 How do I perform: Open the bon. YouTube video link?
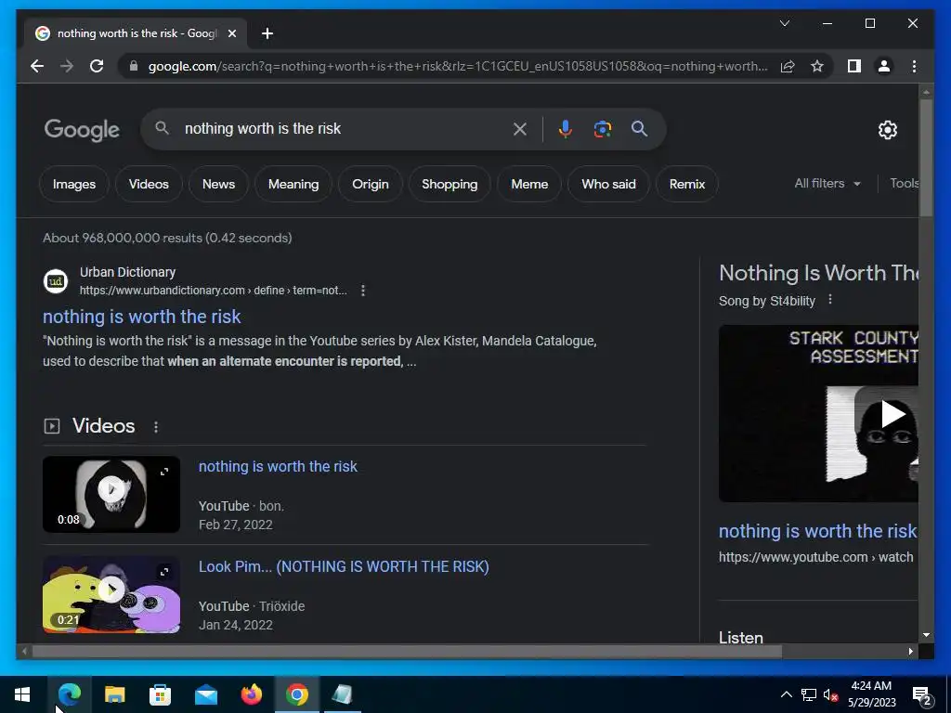(x=278, y=466)
